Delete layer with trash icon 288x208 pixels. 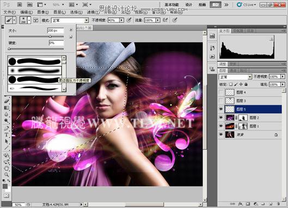pyautogui.click(x=278, y=204)
